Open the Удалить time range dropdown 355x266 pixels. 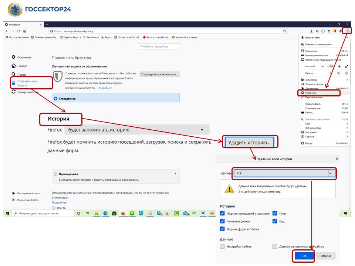pyautogui.click(x=285, y=173)
